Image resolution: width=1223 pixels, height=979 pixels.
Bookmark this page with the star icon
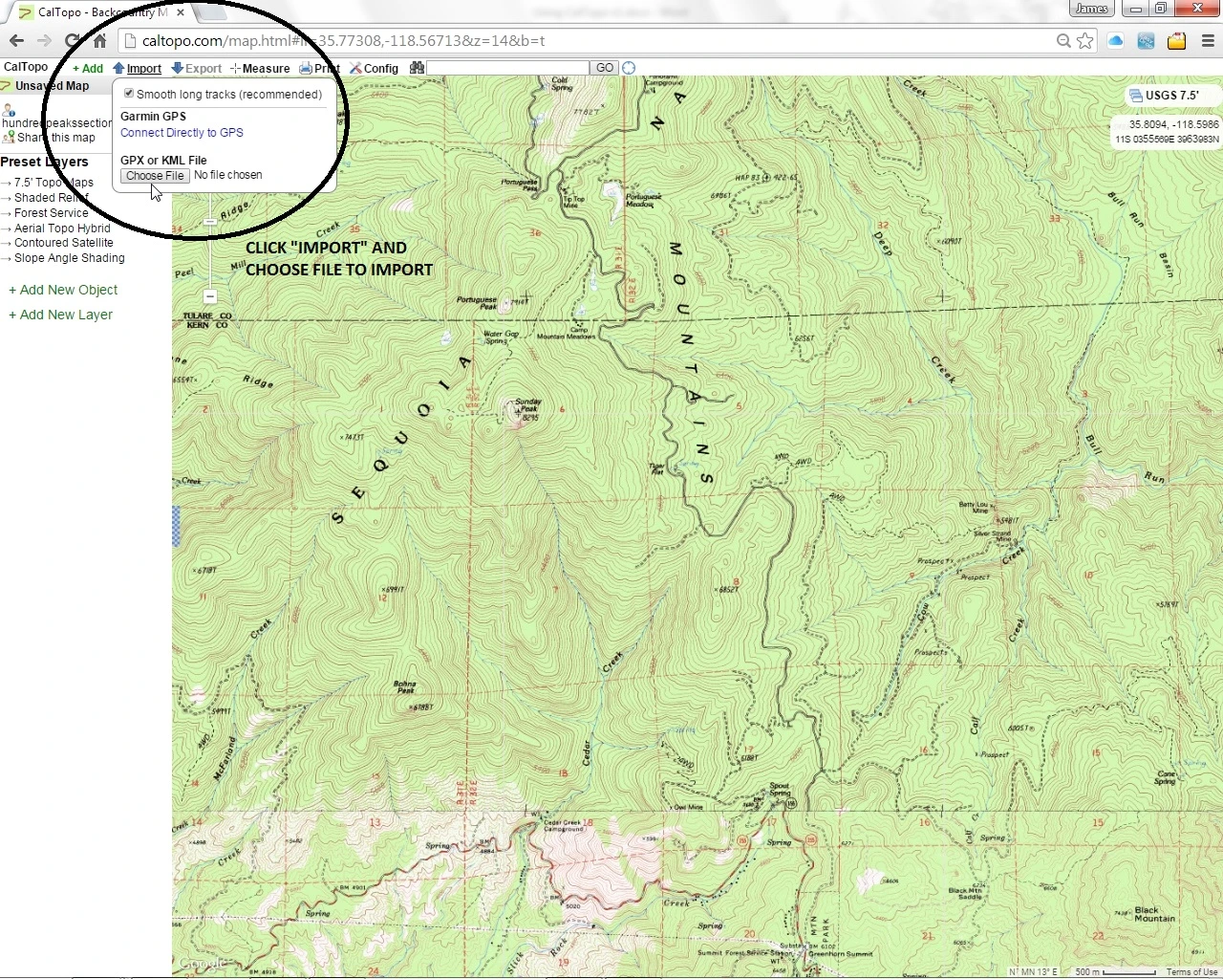point(1085,40)
